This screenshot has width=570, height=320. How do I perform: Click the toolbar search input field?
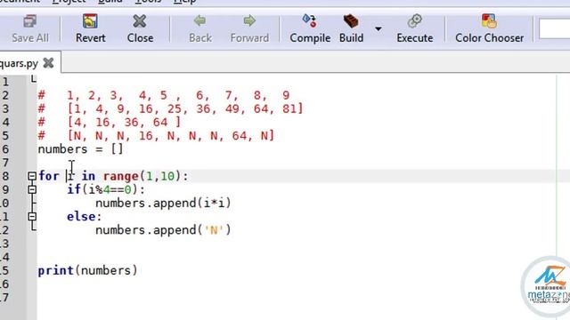pos(554,28)
